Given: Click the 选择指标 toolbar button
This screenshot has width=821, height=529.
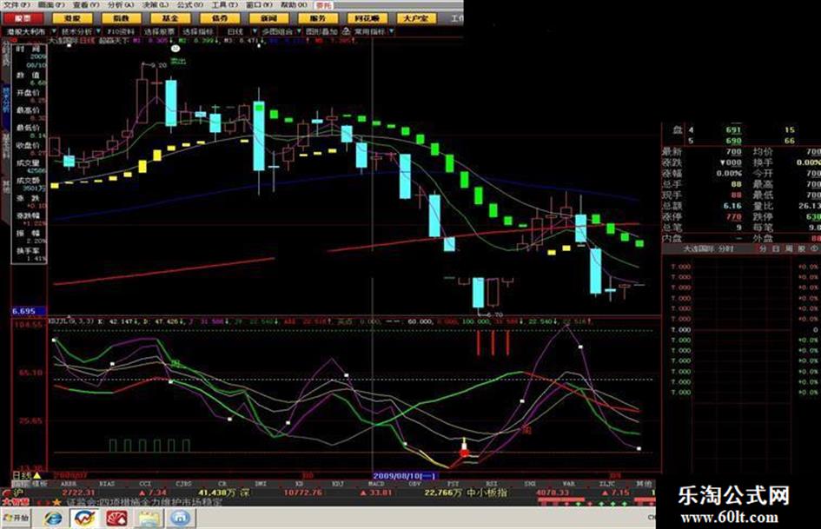Looking at the screenshot, I should (198, 32).
